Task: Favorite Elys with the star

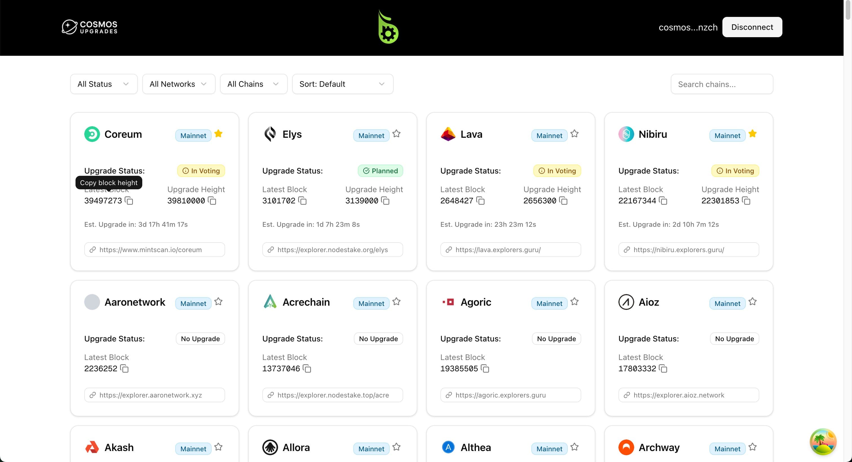Action: tap(396, 134)
